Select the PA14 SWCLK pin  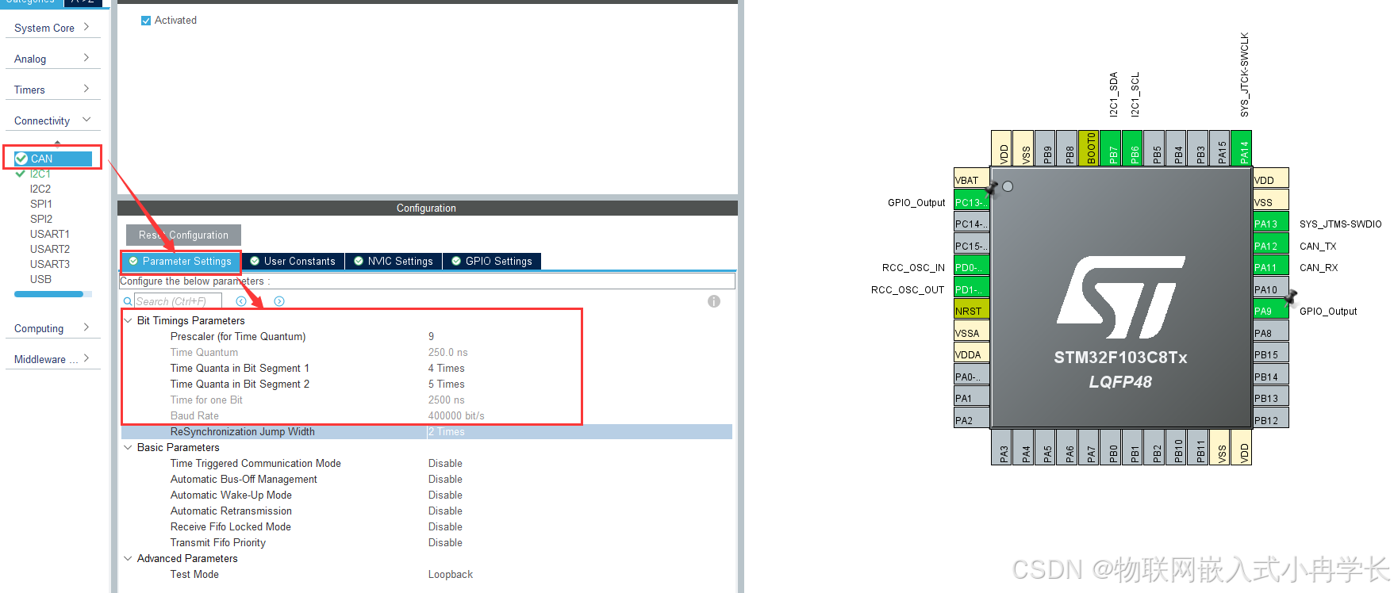[1243, 148]
